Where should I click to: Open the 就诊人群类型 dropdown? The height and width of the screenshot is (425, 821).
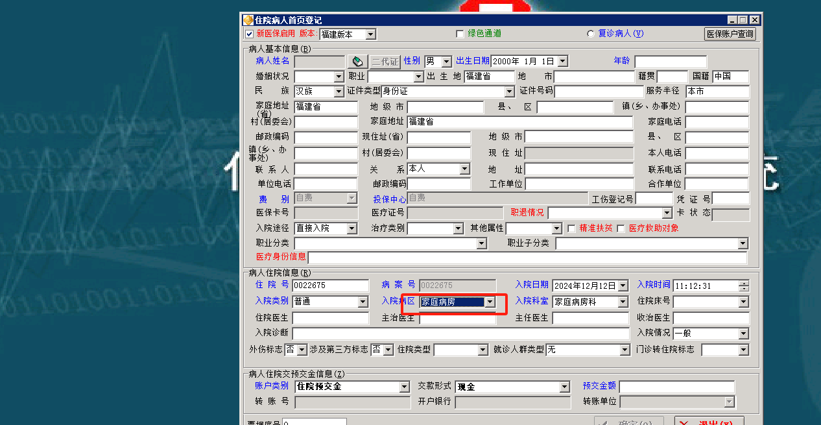[625, 350]
